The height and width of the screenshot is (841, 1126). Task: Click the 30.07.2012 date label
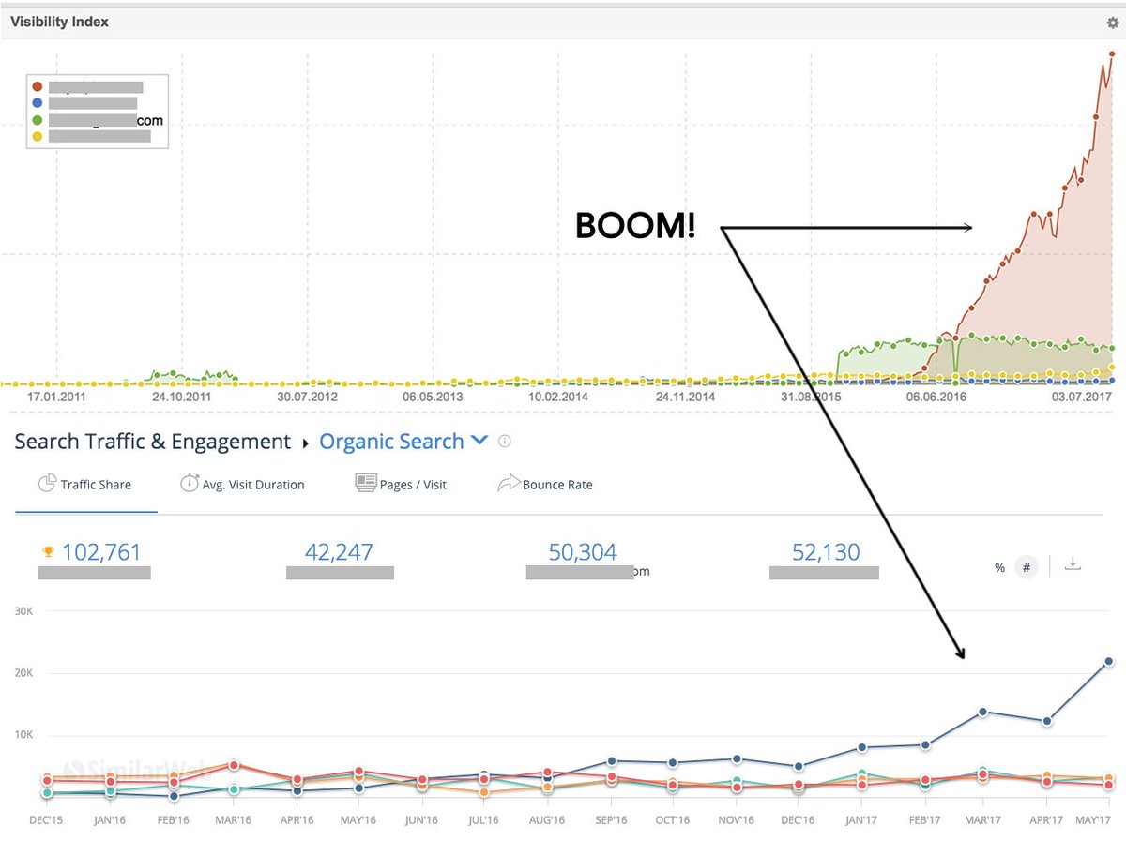click(308, 398)
